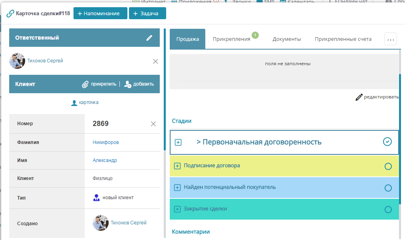Image resolution: width=405 pixels, height=240 pixels.
Task: Click the client number 2869 value
Action: coord(101,124)
